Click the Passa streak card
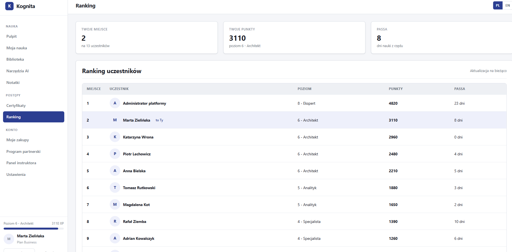 (442, 37)
